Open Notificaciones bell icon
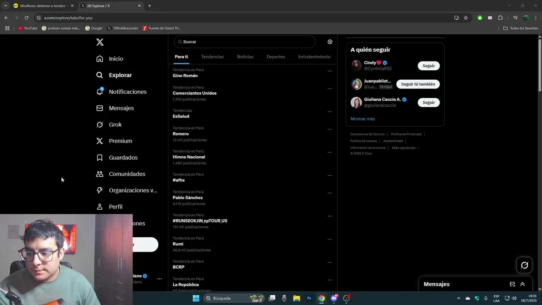 (x=100, y=91)
